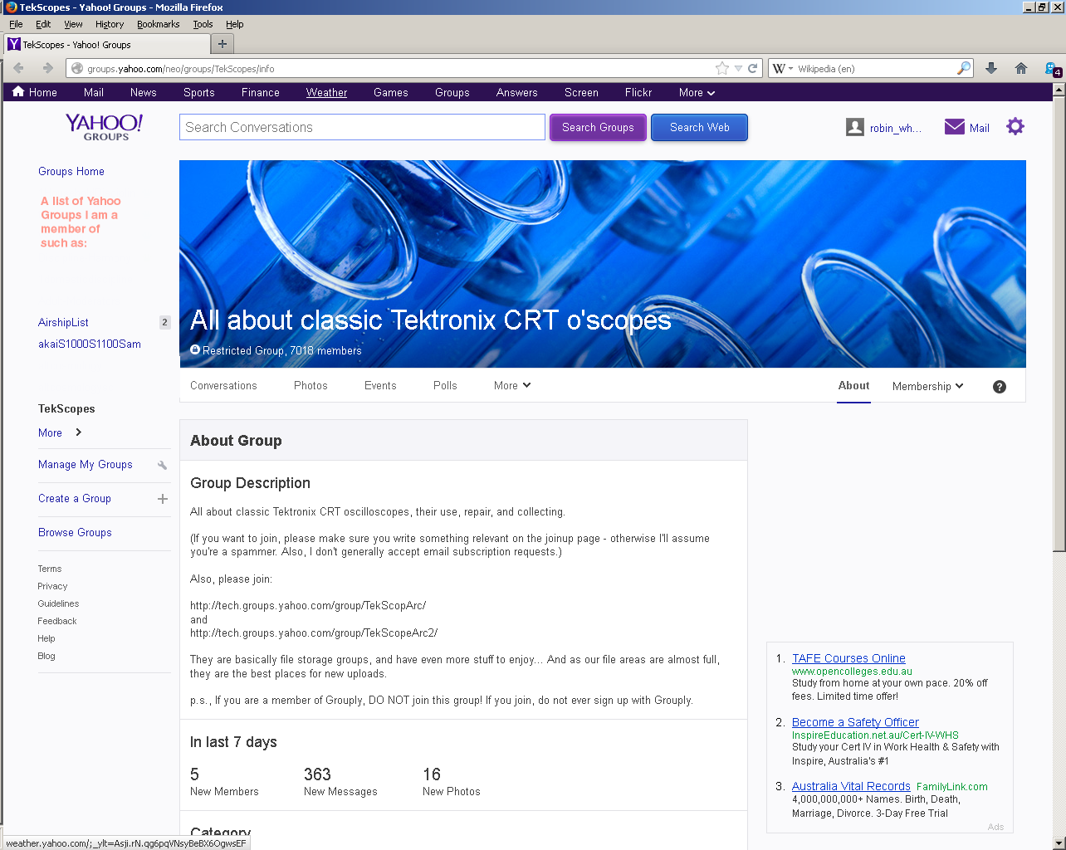
Task: Click the TekScopes tab favicon
Action: tap(14, 44)
